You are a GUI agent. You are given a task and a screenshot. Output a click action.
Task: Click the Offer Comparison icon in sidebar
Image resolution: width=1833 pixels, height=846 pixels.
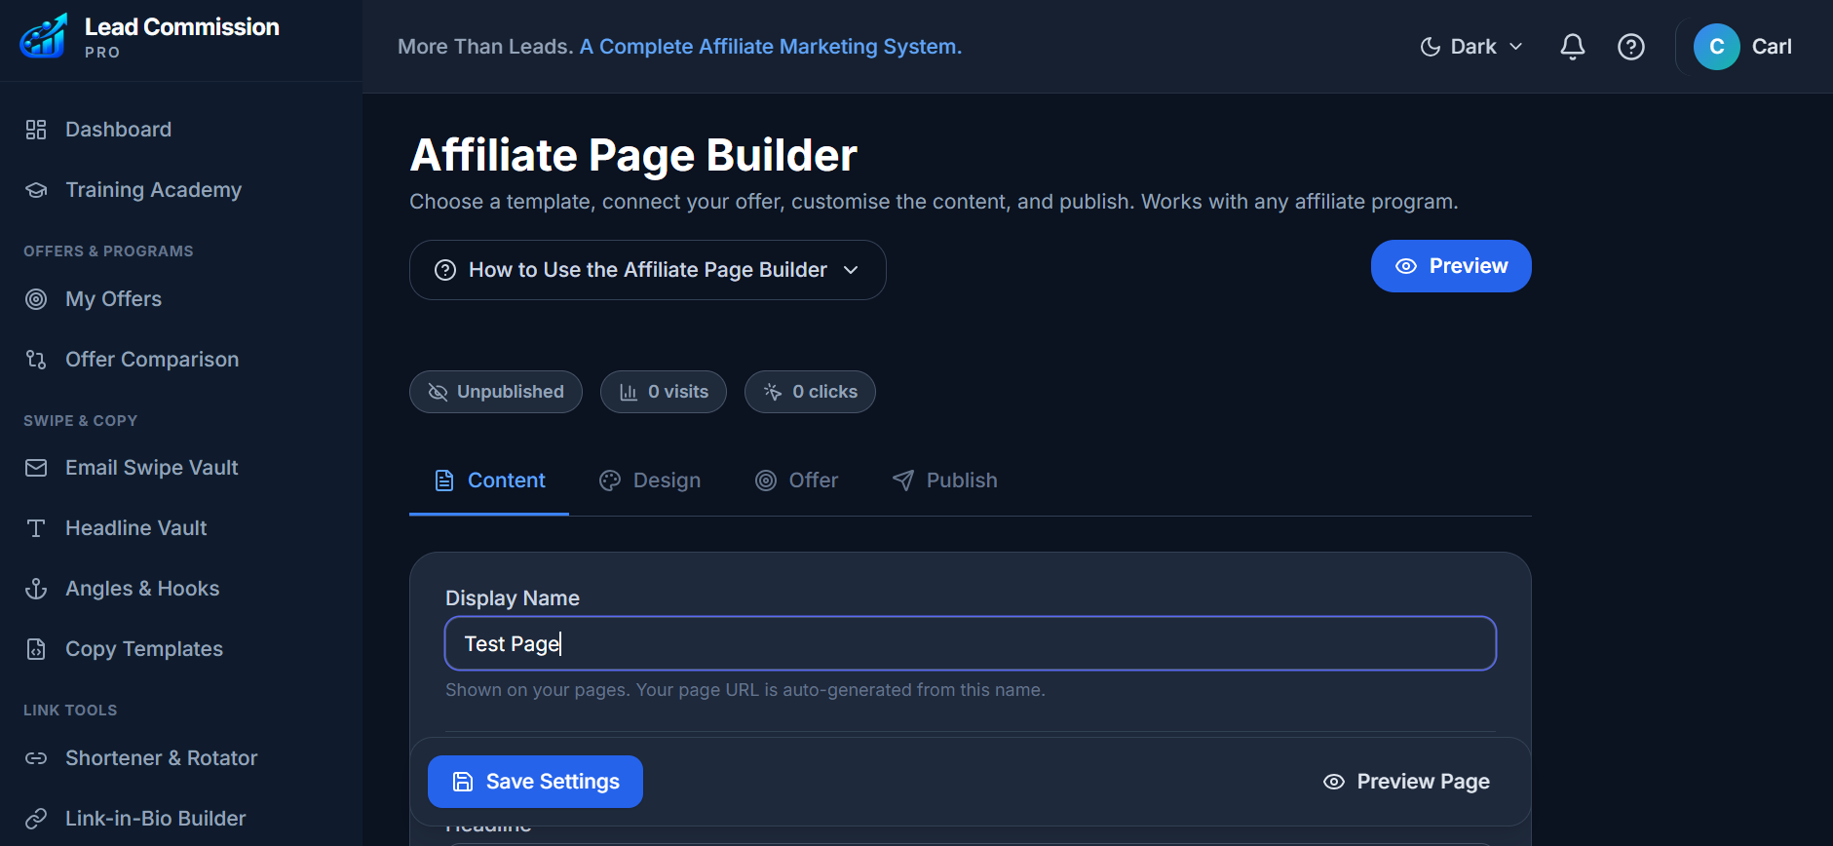click(36, 360)
